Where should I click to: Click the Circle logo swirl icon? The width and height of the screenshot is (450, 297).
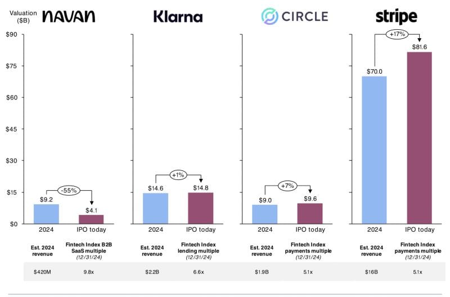[269, 16]
